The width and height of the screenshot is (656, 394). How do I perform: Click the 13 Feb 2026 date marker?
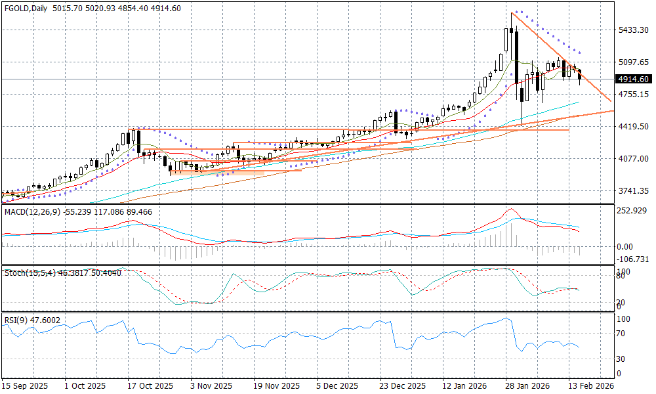click(x=590, y=386)
